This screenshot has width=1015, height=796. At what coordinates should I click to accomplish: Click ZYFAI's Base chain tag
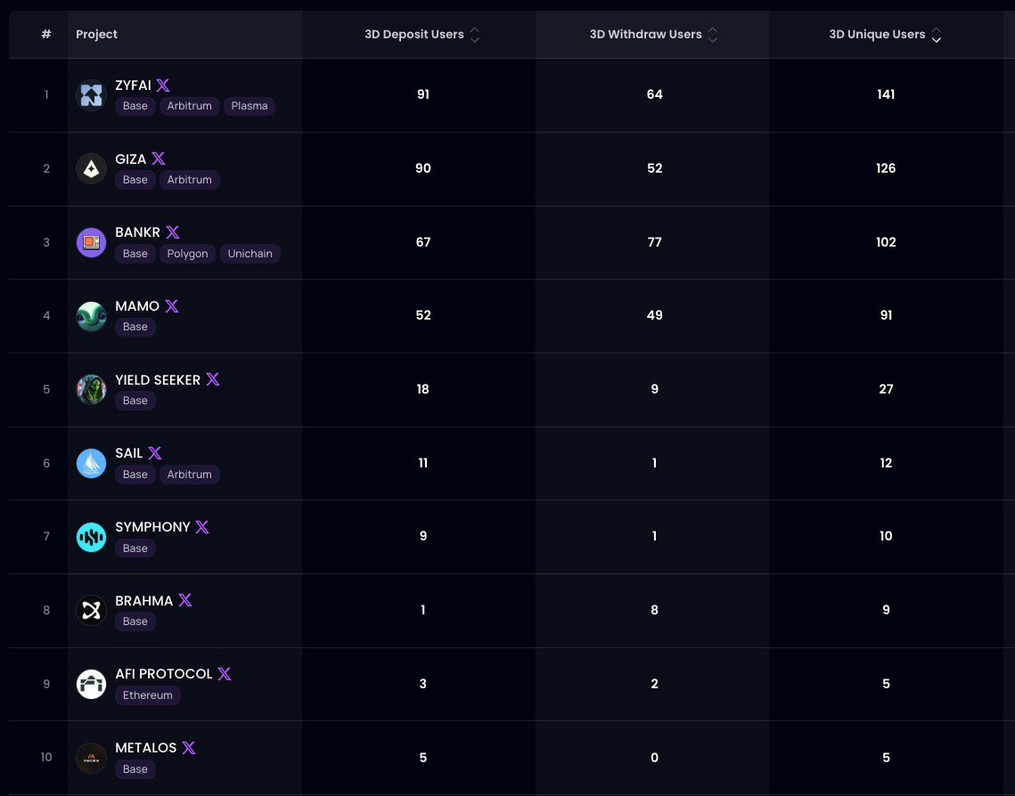tap(135, 106)
